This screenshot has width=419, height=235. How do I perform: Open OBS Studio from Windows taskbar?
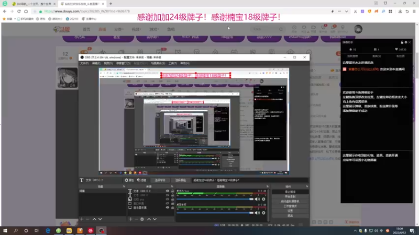[101, 230]
